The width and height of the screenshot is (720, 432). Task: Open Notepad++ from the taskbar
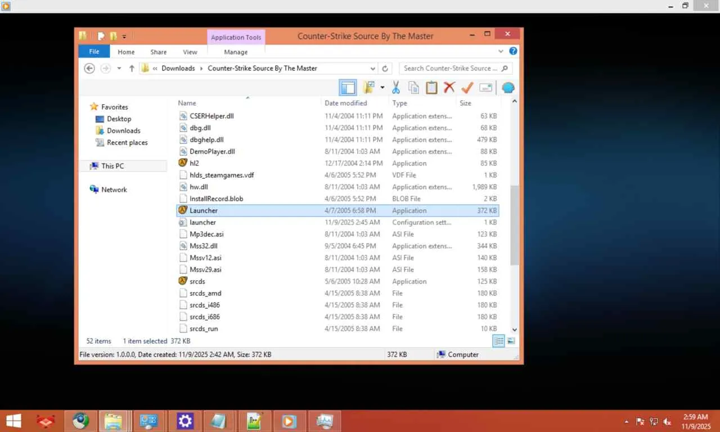[255, 421]
